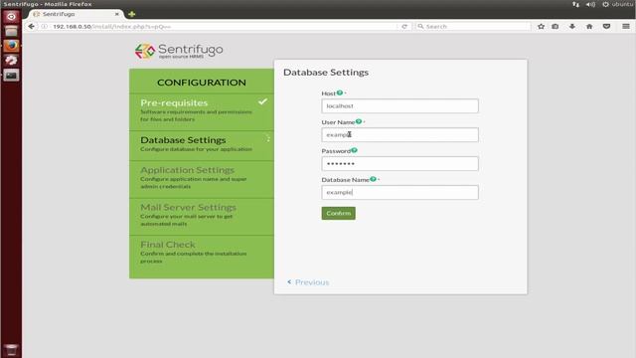Click the Firefox Search box
This screenshot has width=636, height=358.
coord(473,27)
